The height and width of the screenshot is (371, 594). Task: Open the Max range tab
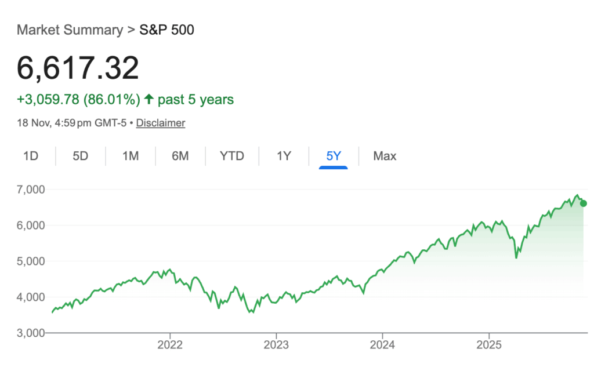pos(385,156)
